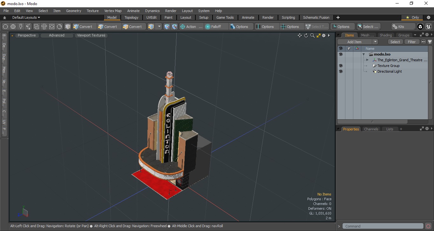
Task: Open the Geometry menu
Action: [73, 11]
